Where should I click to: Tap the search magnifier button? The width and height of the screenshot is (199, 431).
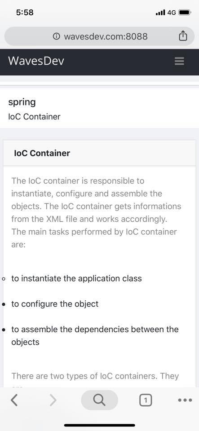tap(100, 400)
